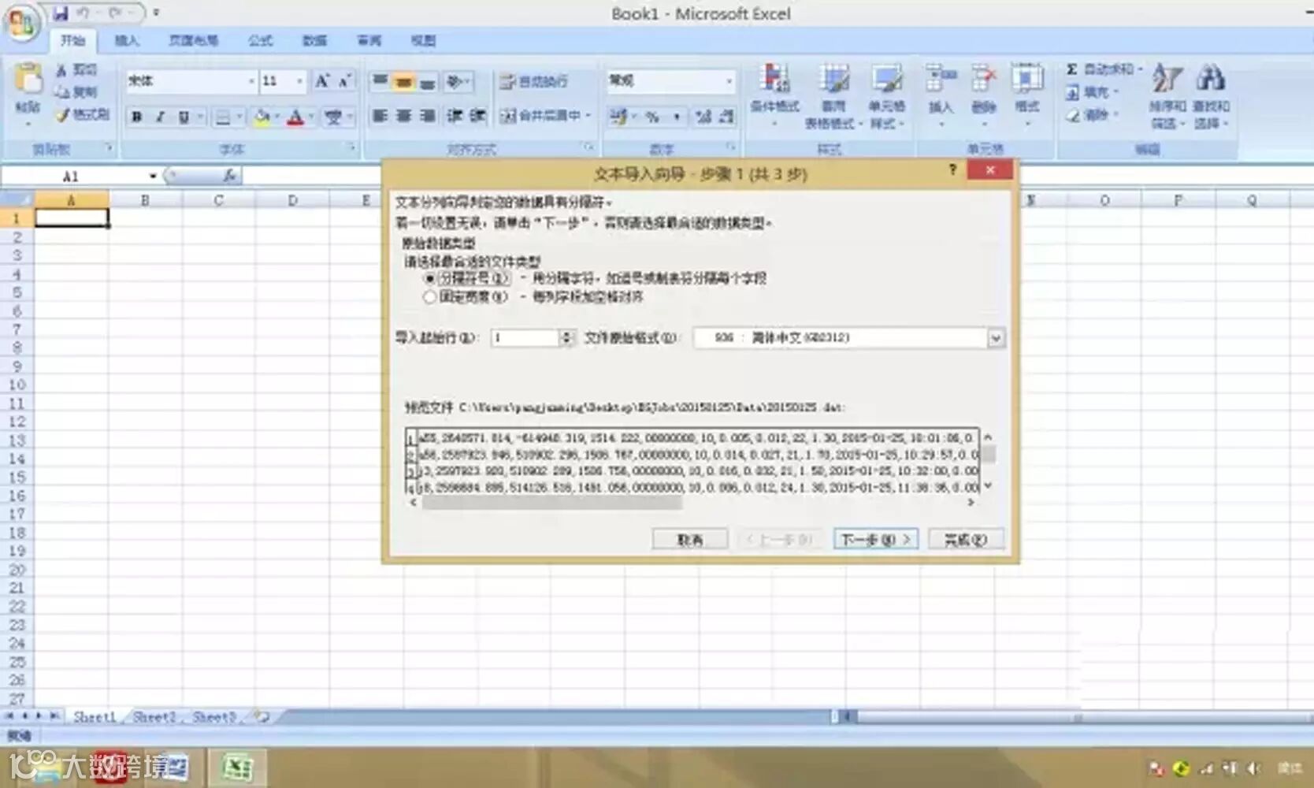Toggle Bold formatting
The image size is (1314, 788).
click(x=137, y=117)
